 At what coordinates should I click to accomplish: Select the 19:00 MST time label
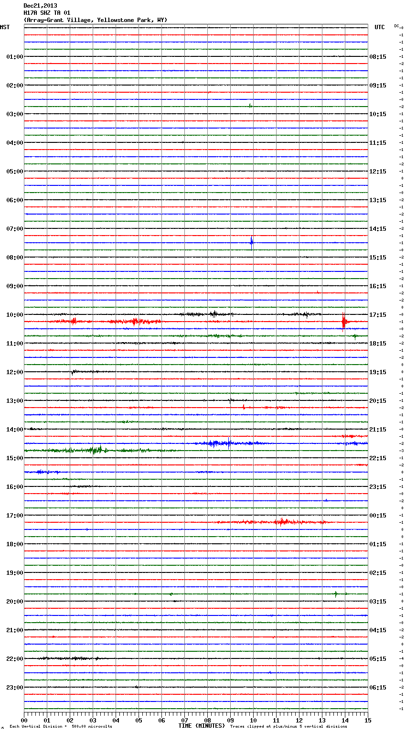[15, 573]
